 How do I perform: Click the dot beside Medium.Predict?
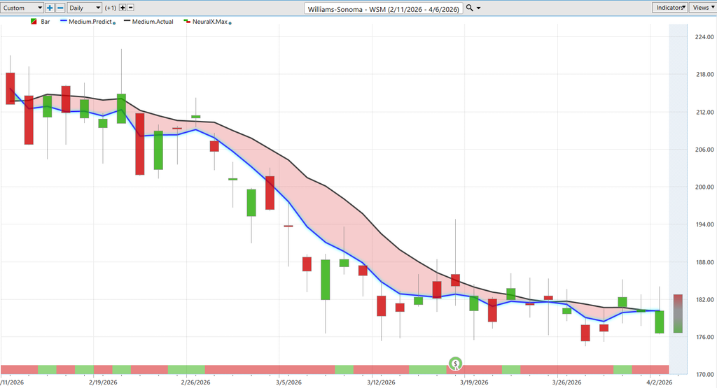(x=114, y=23)
